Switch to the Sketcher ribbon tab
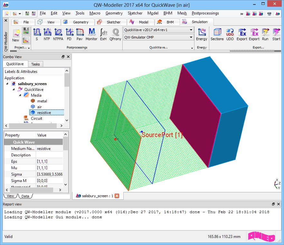The image size is (284, 245). tap(110, 22)
